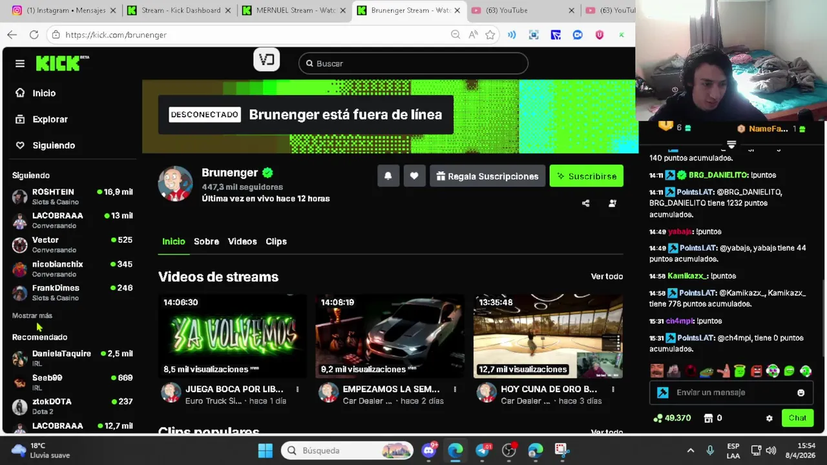Open chat settings gear icon

click(769, 418)
